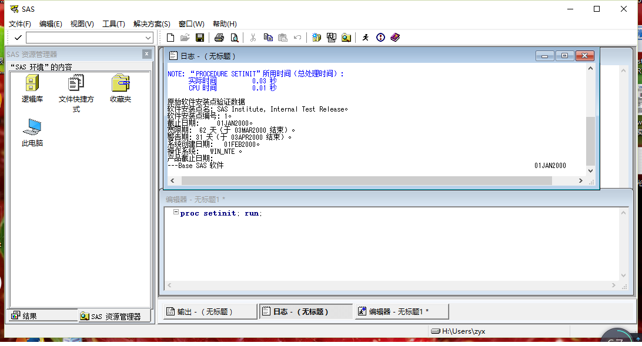Click the New document toolbar icon
Screen dimensions: 642x346
pyautogui.click(x=170, y=38)
